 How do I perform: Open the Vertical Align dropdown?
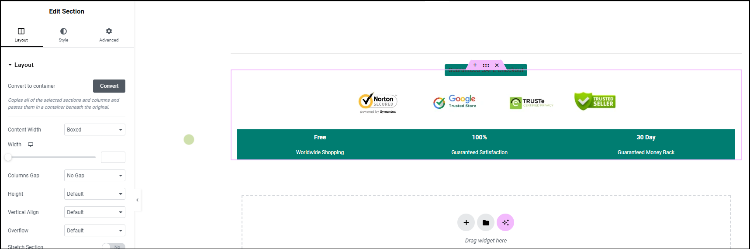[95, 212]
